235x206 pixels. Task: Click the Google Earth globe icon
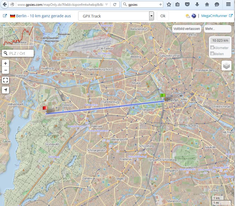click(194, 16)
